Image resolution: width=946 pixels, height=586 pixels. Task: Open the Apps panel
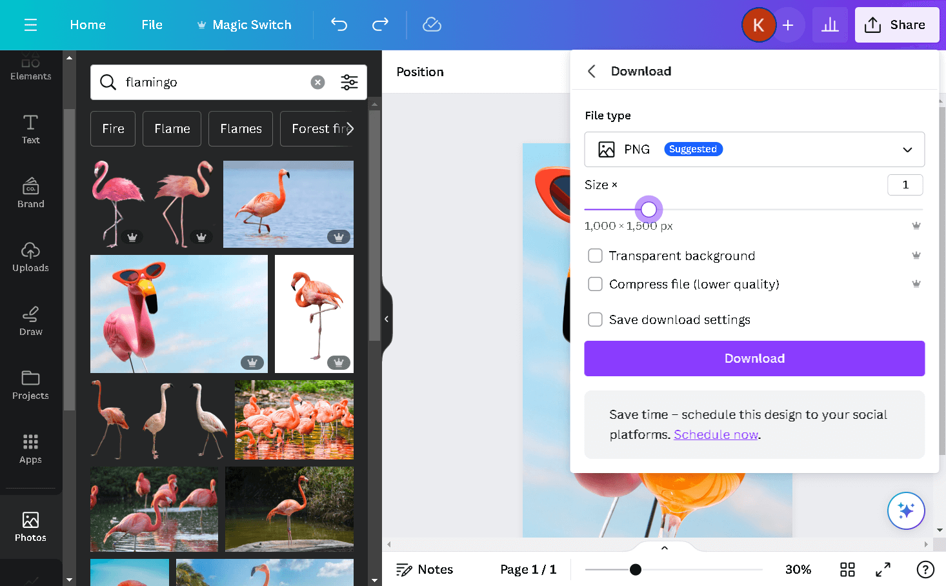pos(30,449)
